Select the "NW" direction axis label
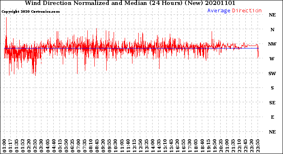The width and height of the screenshot is (283, 154). click(272, 44)
